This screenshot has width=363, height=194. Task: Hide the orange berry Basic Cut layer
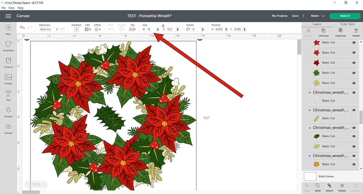(x=354, y=164)
